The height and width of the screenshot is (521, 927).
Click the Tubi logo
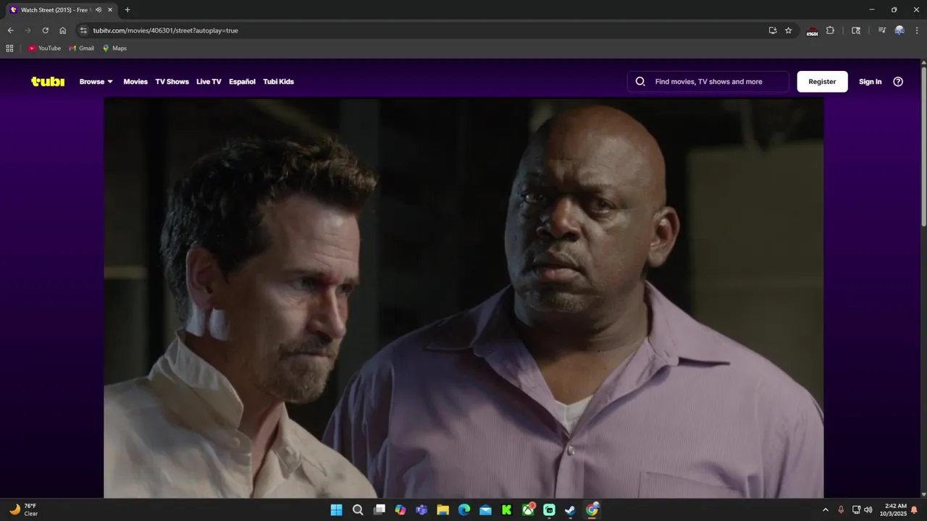tap(48, 82)
